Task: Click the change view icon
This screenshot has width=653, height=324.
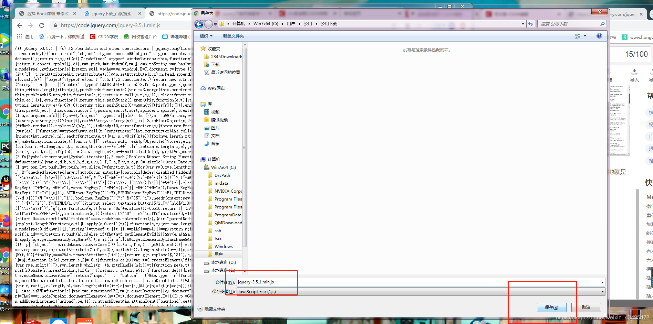Action: [x=578, y=36]
